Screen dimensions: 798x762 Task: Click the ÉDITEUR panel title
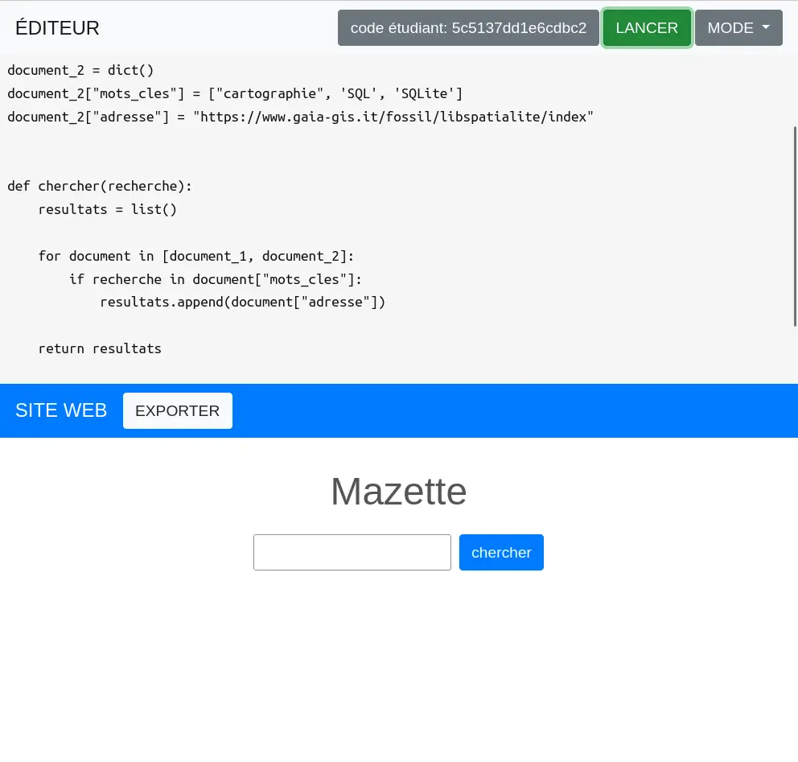pyautogui.click(x=57, y=28)
